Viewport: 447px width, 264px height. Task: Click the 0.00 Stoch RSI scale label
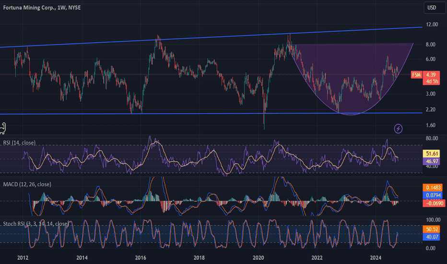tap(431, 248)
